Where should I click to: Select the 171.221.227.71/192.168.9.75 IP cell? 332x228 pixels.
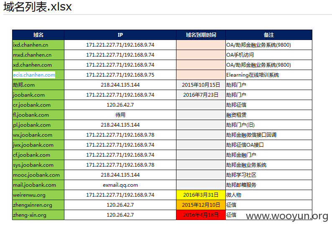(120, 75)
